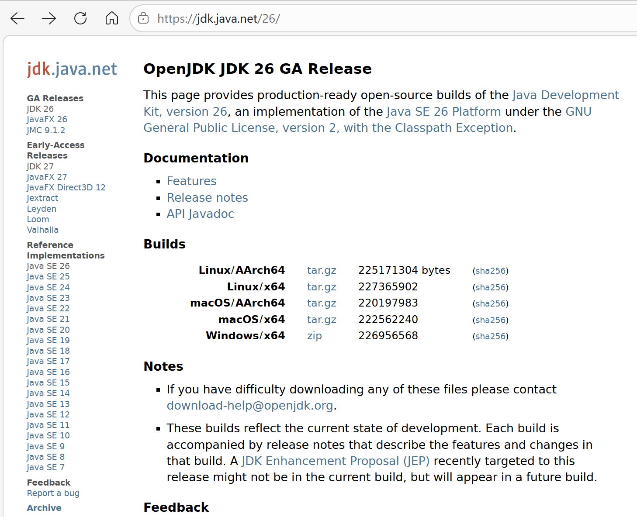637x517 pixels.
Task: Open the Java SE 7 reference implementation
Action: 45,467
